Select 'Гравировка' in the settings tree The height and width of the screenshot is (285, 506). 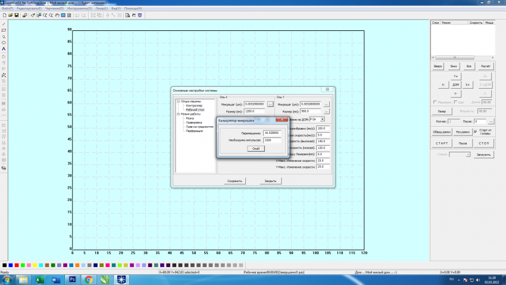click(194, 123)
